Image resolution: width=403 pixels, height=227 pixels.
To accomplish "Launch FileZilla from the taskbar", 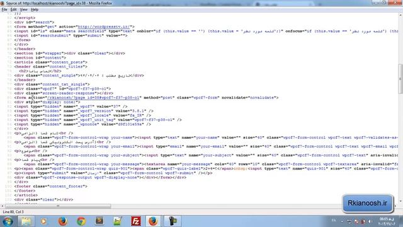I will [x=136, y=221].
